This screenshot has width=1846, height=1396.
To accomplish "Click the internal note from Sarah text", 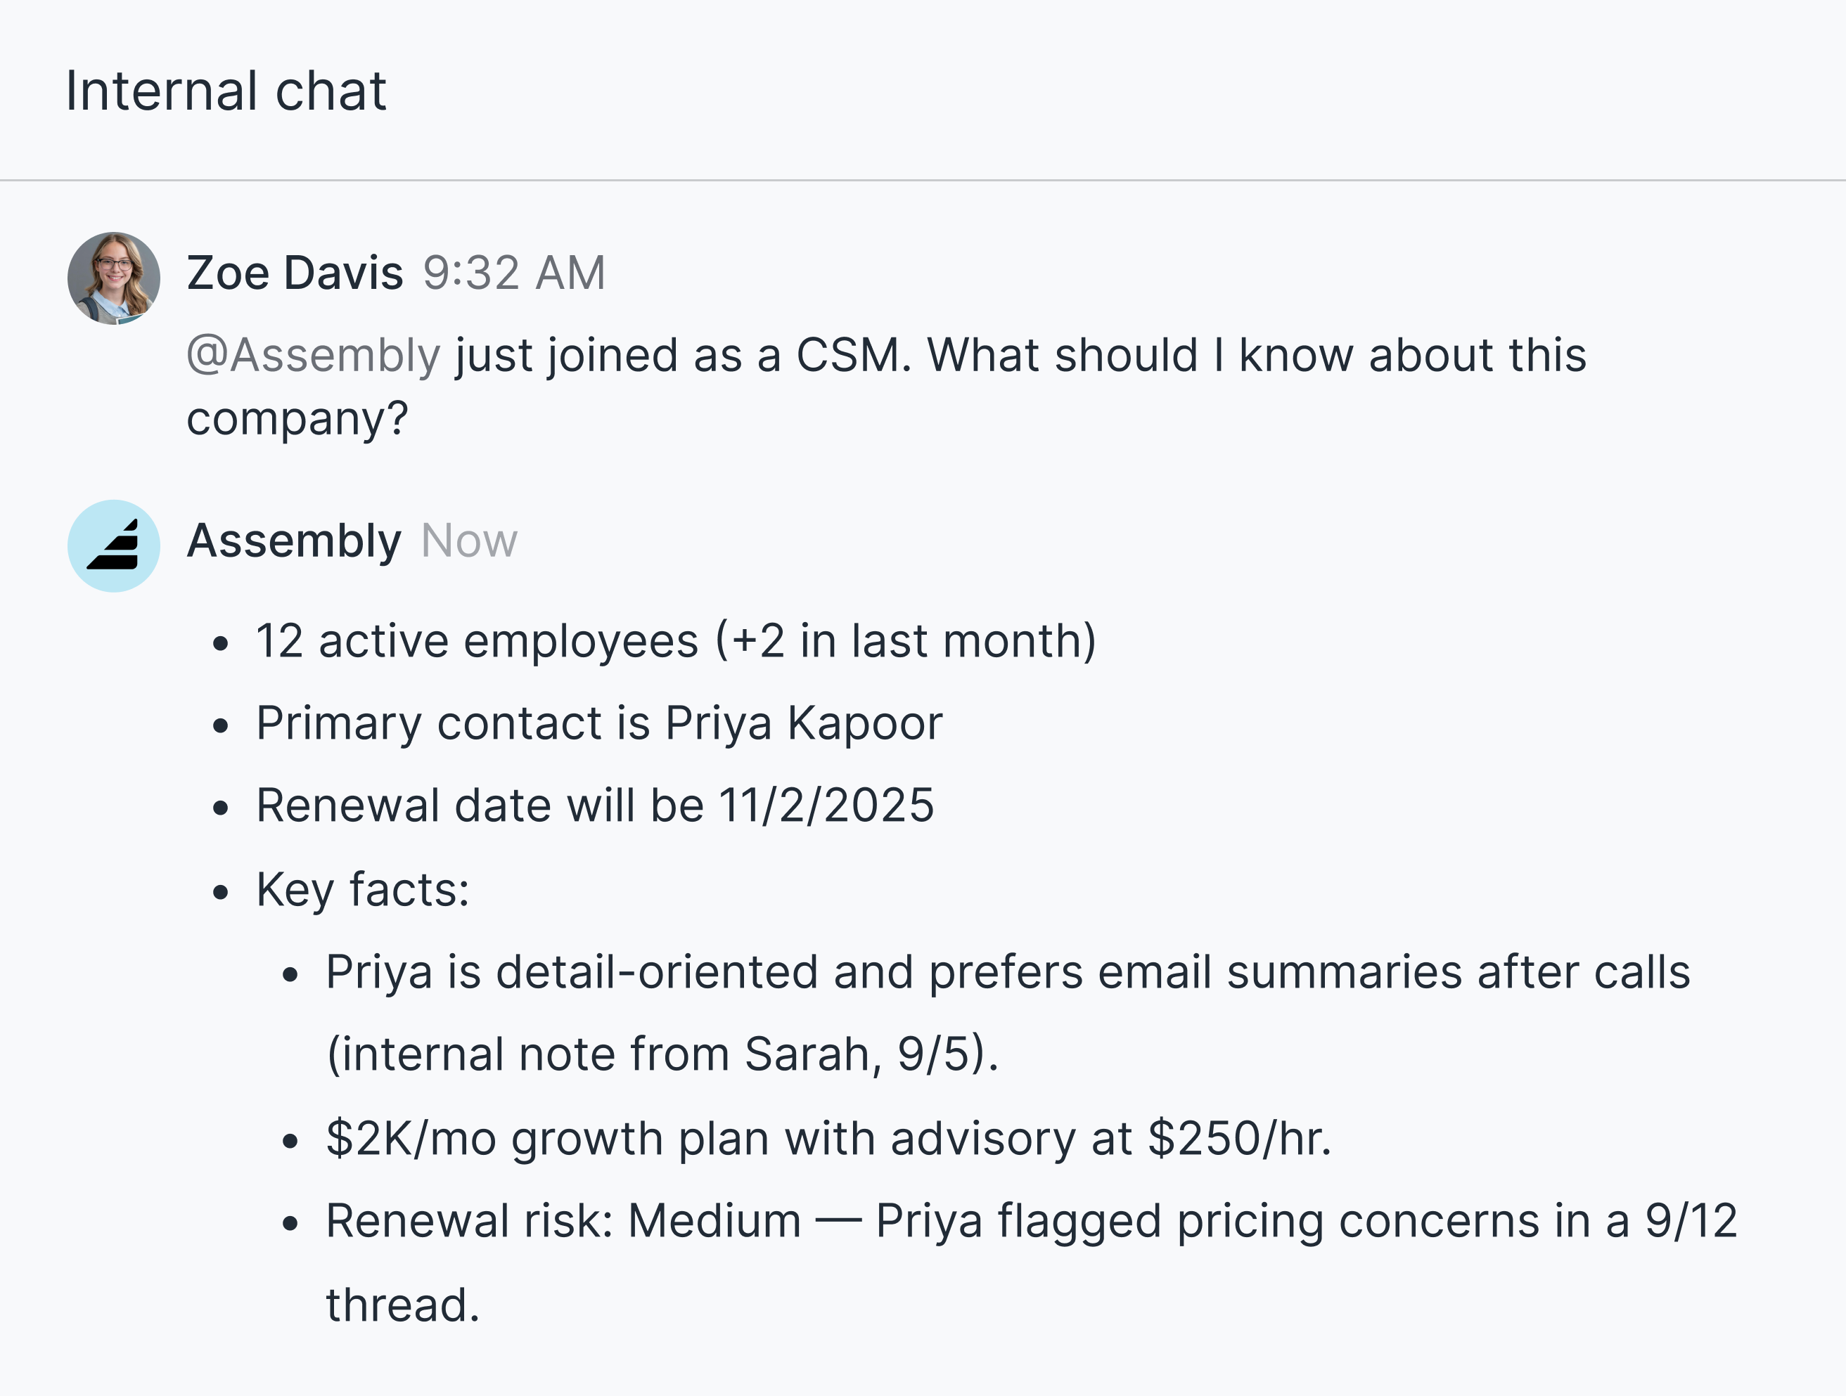I will [x=661, y=1053].
